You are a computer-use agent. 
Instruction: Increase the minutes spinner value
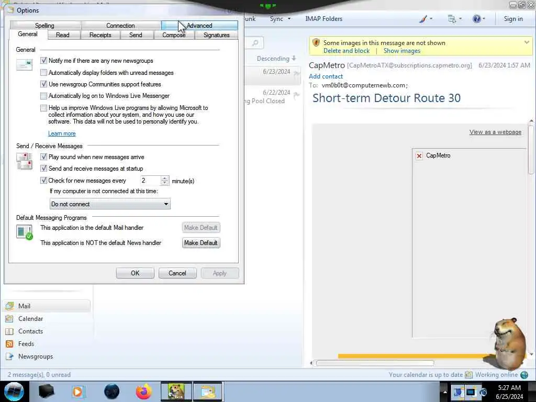click(165, 178)
